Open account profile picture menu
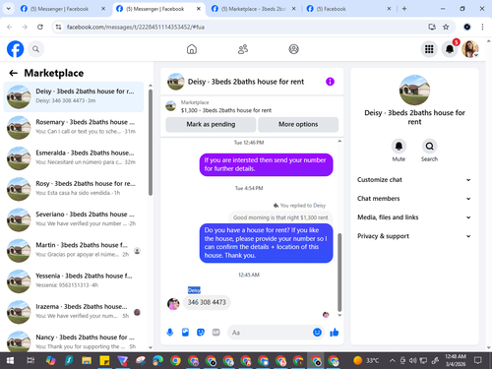 pyautogui.click(x=470, y=49)
